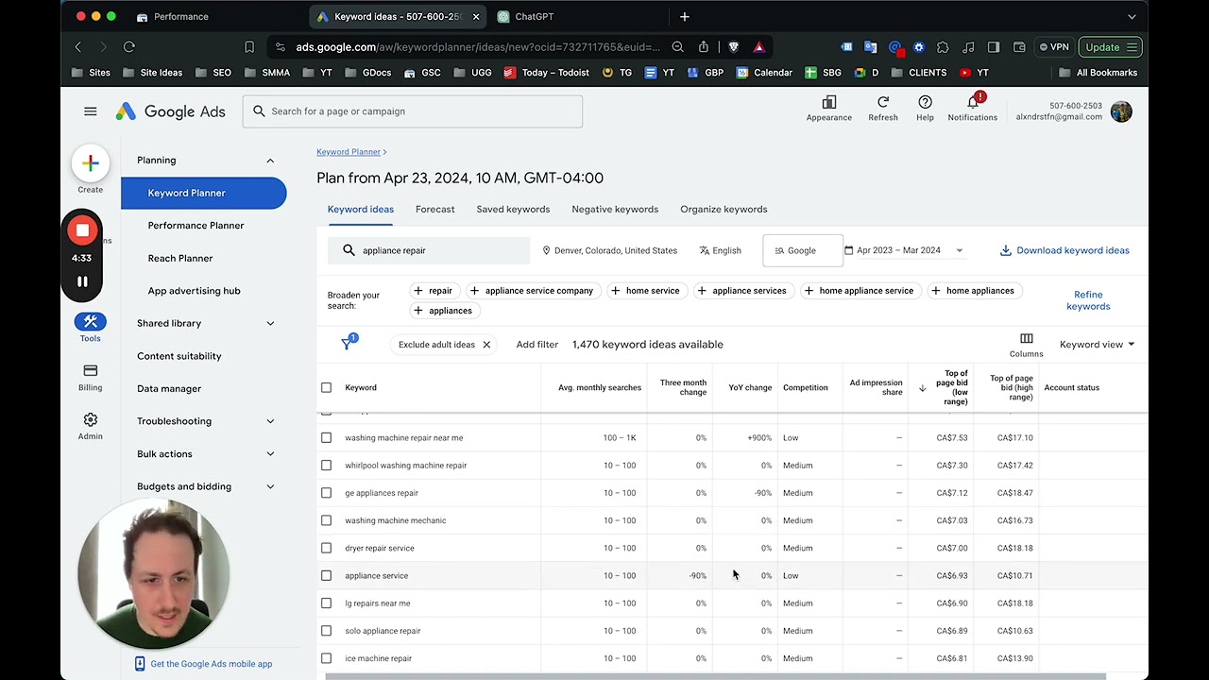Expand Budgets and bidding section
Viewport: 1209px width, 680px height.
pos(270,486)
